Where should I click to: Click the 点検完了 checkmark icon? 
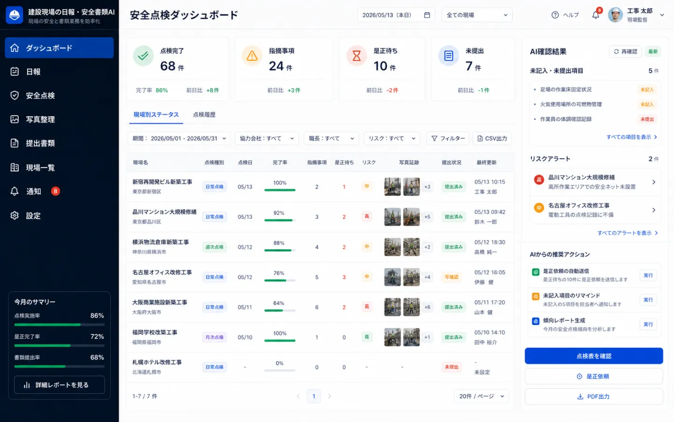point(143,56)
